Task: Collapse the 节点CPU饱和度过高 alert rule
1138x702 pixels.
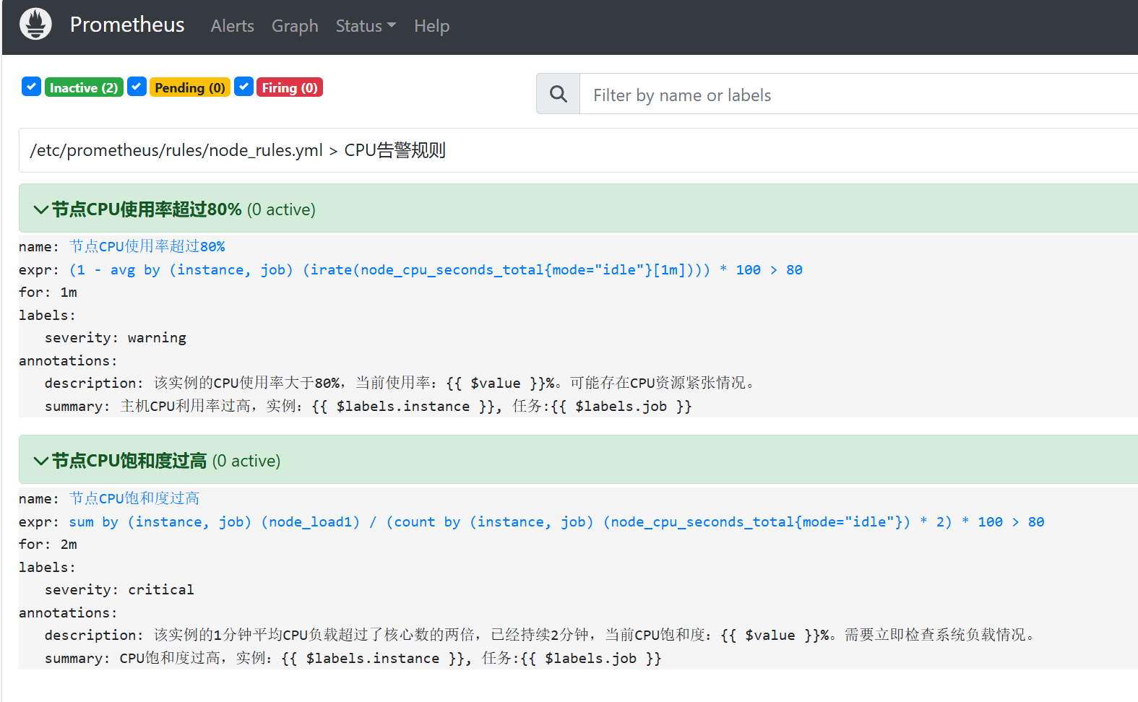Action: tap(578, 460)
